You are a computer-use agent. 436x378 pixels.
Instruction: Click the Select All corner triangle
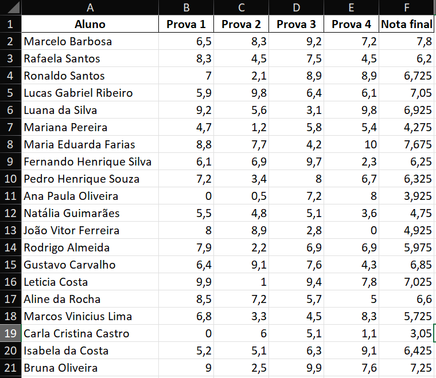point(11,7)
